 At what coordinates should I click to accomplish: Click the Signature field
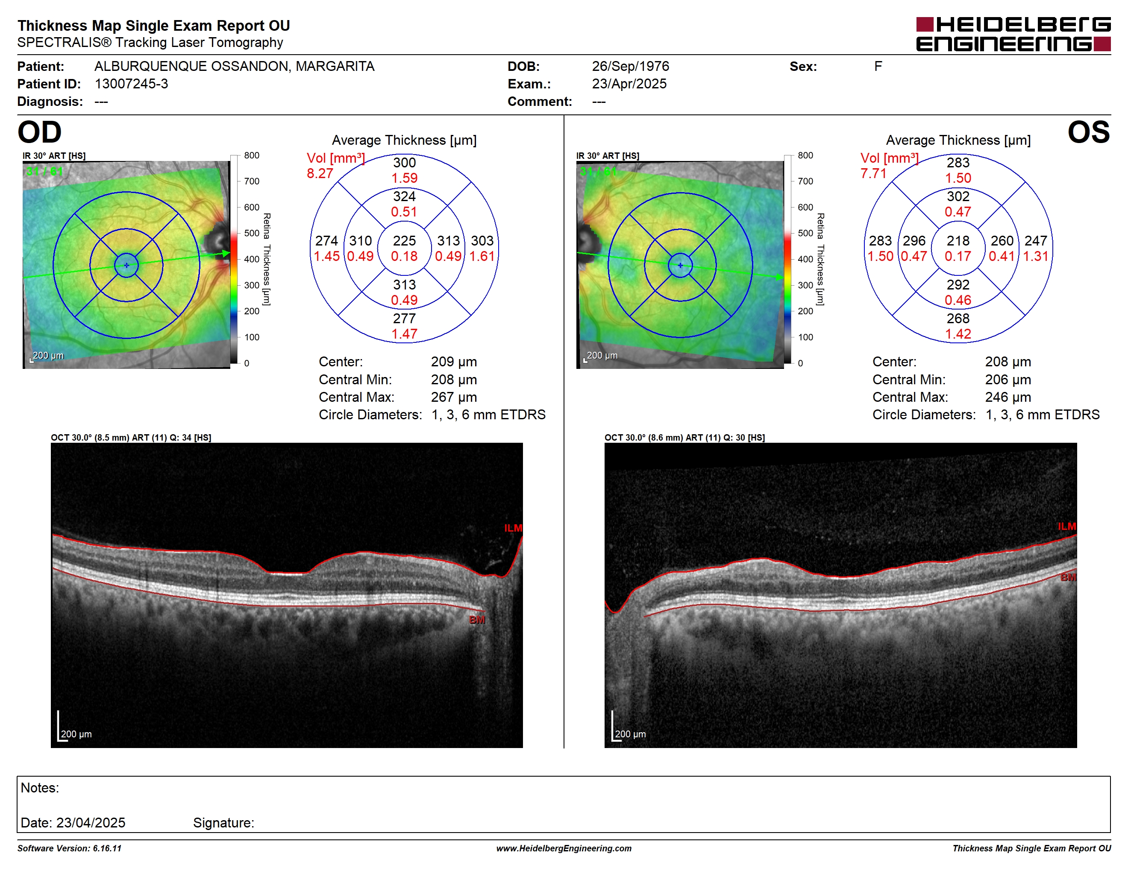coord(223,822)
